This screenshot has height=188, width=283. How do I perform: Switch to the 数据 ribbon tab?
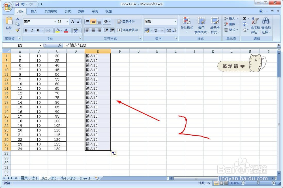(x=81, y=11)
